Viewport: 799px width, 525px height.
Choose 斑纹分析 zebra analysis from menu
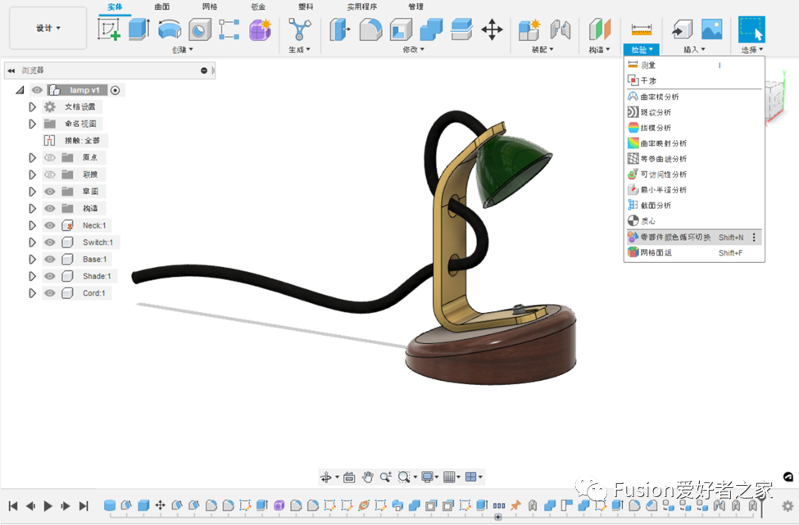click(x=655, y=112)
